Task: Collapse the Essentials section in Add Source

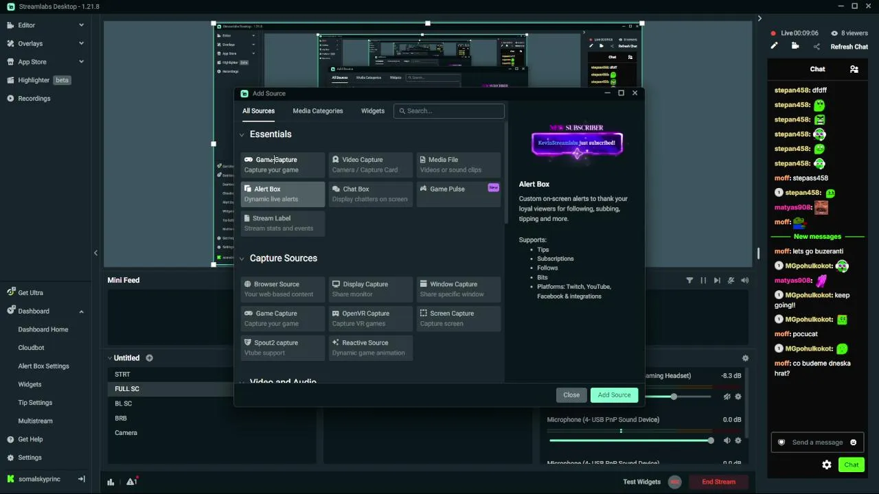Action: click(x=242, y=134)
